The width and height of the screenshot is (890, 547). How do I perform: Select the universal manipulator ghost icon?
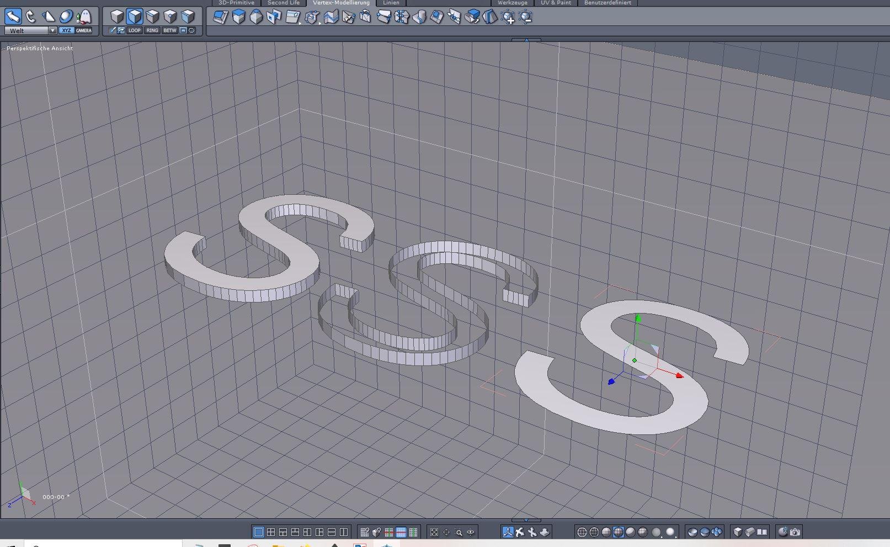pos(84,17)
